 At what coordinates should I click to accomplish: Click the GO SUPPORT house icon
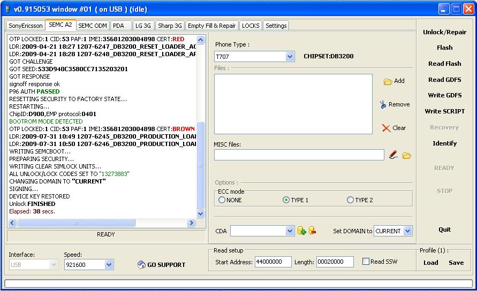(141, 265)
